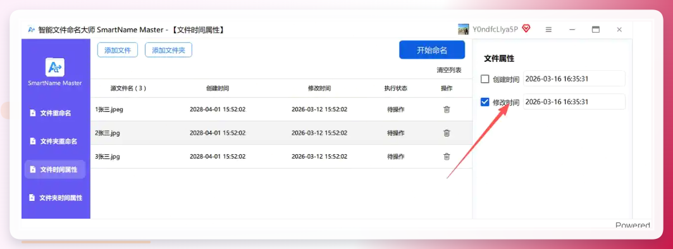Start renaming with 开始命名 button
Screen dimensions: 673x249
pyautogui.click(x=432, y=50)
